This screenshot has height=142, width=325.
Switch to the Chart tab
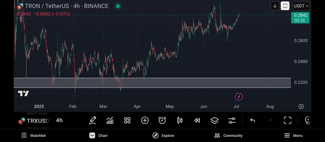pos(99,135)
